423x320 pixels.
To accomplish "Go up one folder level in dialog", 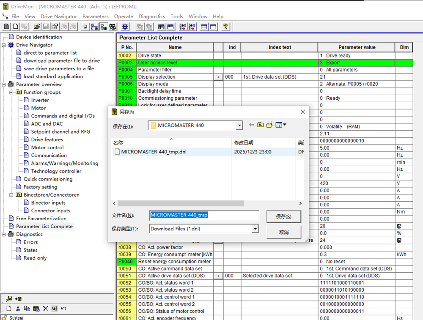I will 261,125.
